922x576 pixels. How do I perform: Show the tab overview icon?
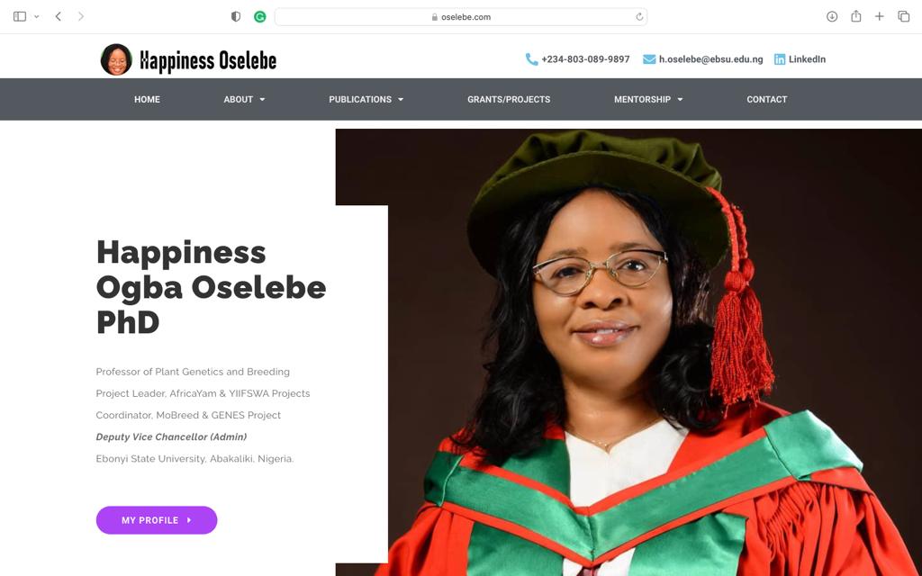[904, 16]
